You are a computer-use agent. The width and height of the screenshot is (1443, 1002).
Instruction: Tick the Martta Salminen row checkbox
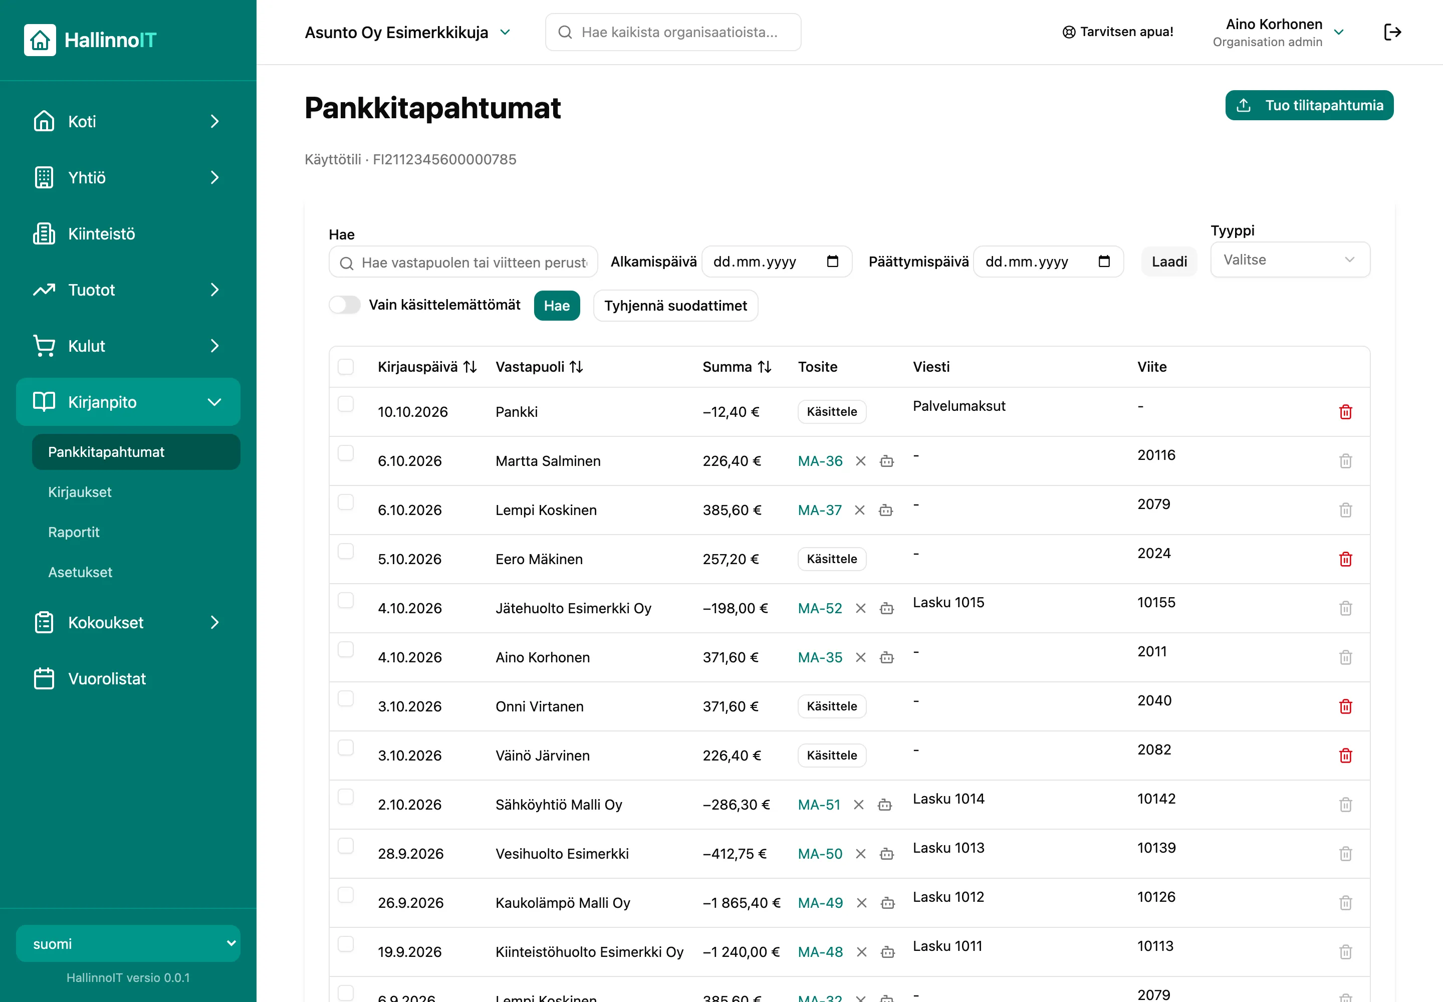[x=345, y=453]
